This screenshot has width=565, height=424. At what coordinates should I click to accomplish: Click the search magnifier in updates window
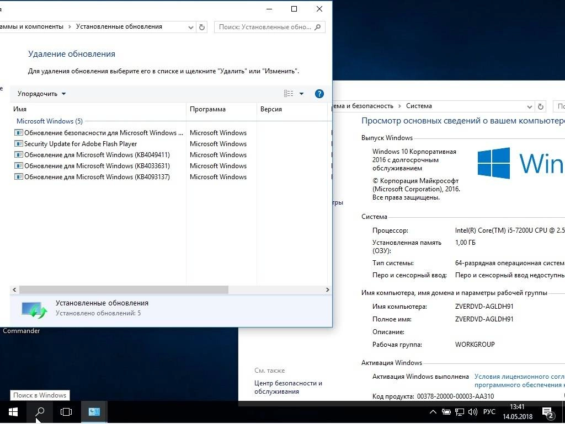click(x=317, y=27)
